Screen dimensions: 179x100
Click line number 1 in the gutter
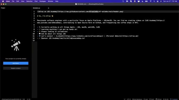click(34, 12)
